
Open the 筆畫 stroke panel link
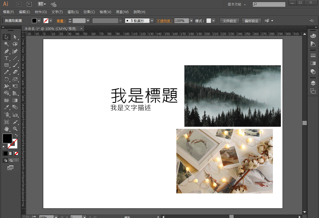(x=61, y=21)
